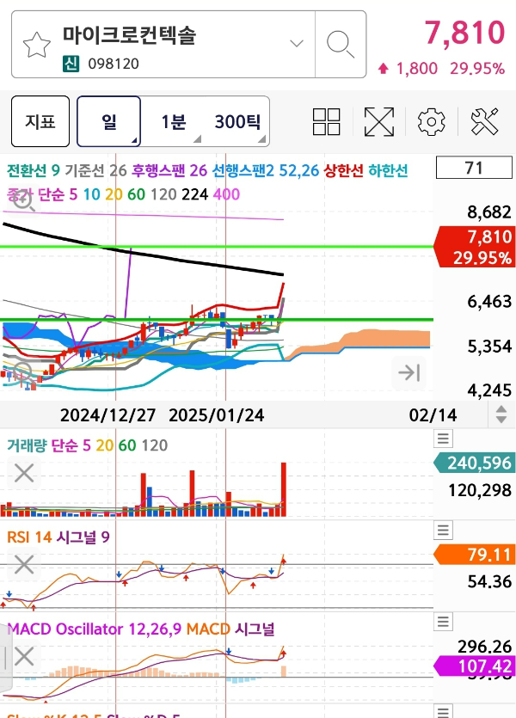Screen dimensions: 516x718
Task: Close the MACD Oscillator panel
Action: [x=24, y=656]
